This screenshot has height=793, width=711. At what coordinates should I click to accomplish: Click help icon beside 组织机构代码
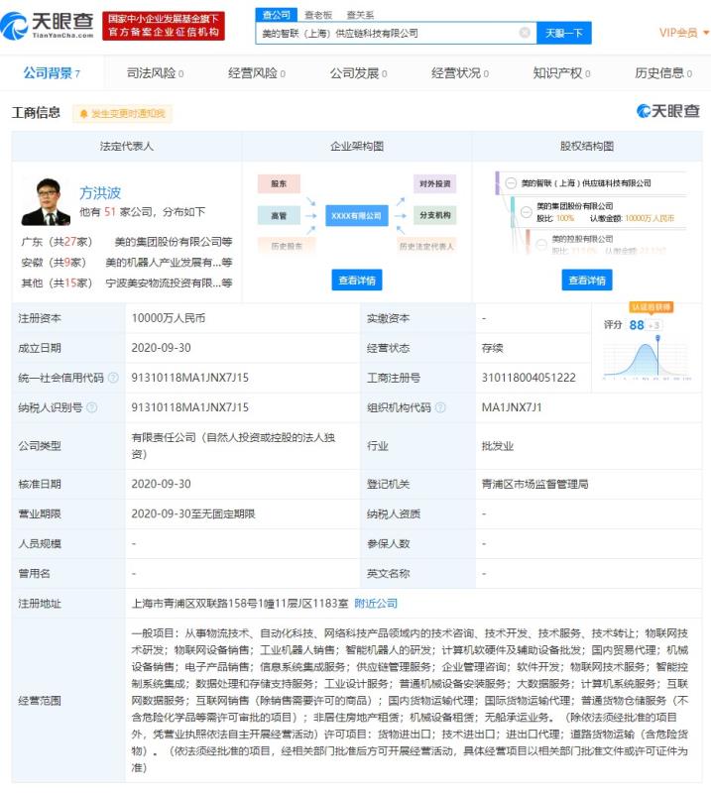pyautogui.click(x=440, y=407)
